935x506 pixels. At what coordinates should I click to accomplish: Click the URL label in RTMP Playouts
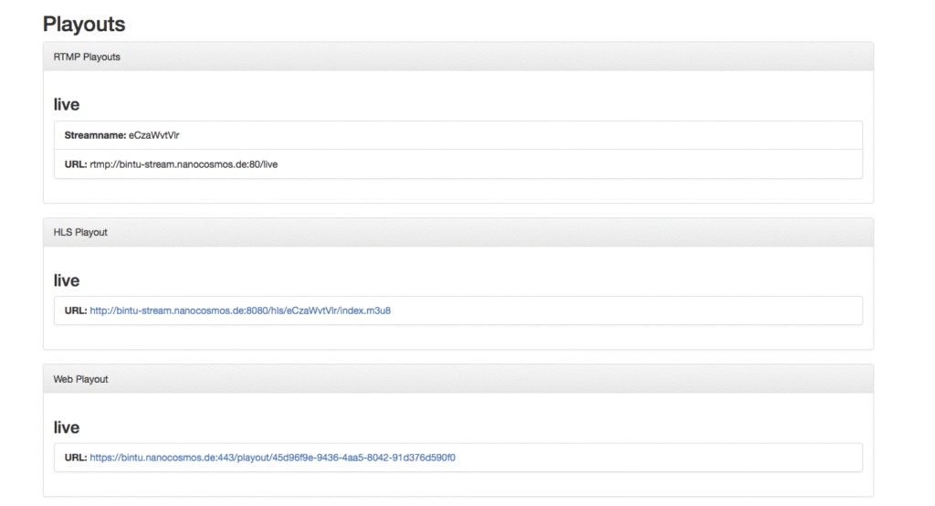click(75, 164)
